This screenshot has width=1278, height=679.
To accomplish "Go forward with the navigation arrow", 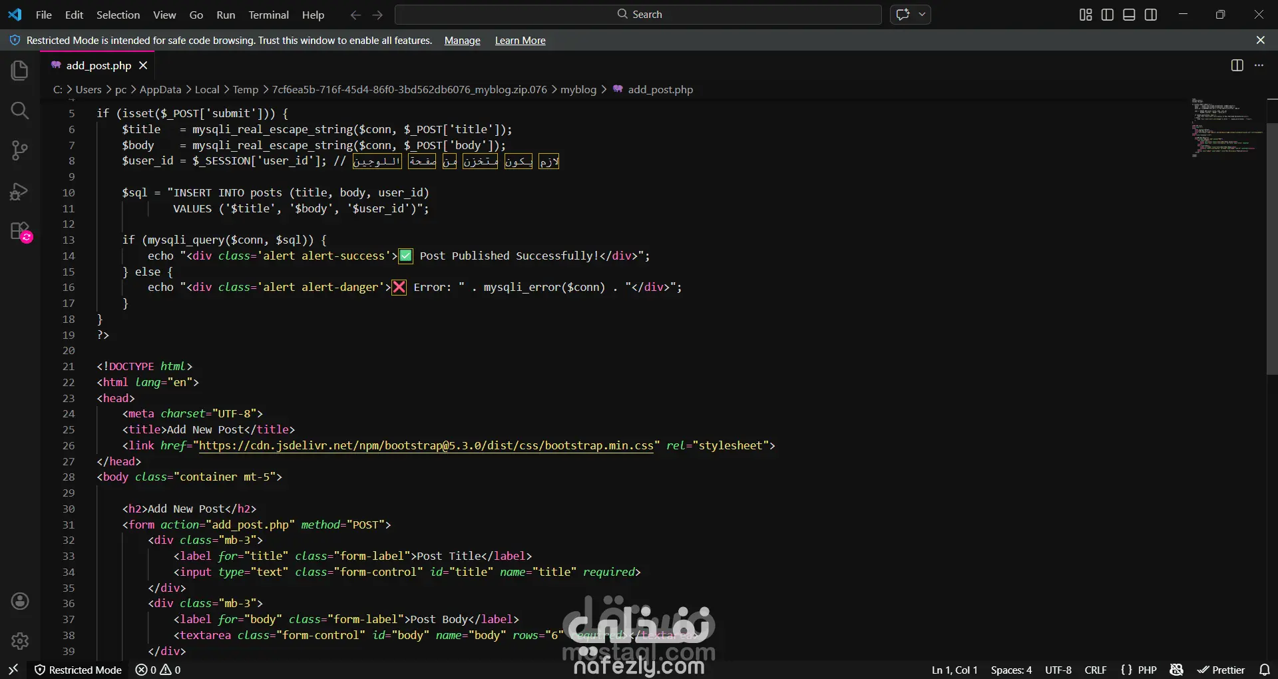I will (x=377, y=15).
